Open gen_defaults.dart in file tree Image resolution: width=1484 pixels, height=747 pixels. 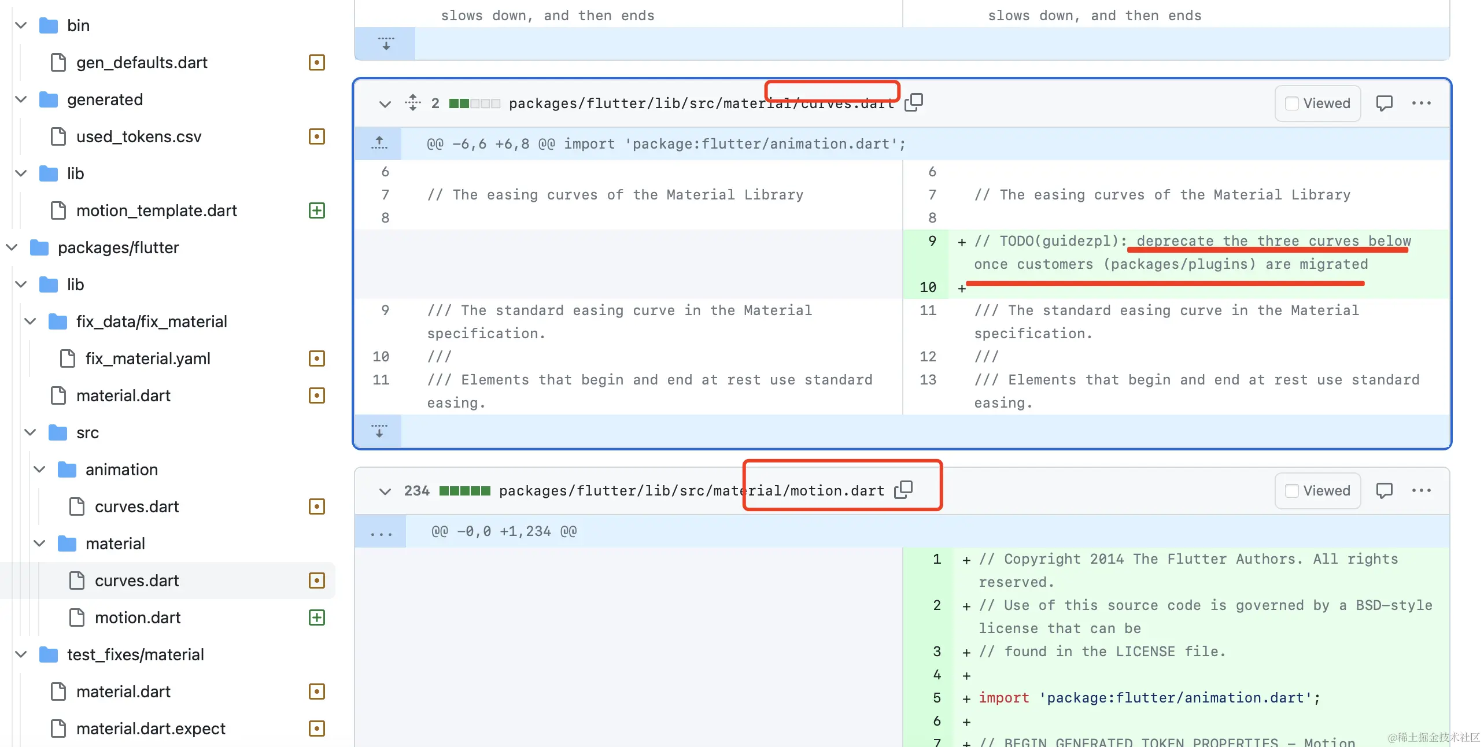tap(142, 62)
